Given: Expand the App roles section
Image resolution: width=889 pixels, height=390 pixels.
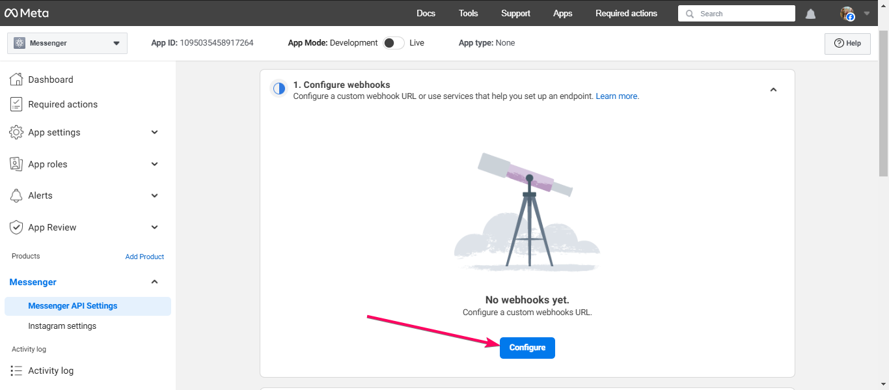Looking at the screenshot, I should [155, 164].
